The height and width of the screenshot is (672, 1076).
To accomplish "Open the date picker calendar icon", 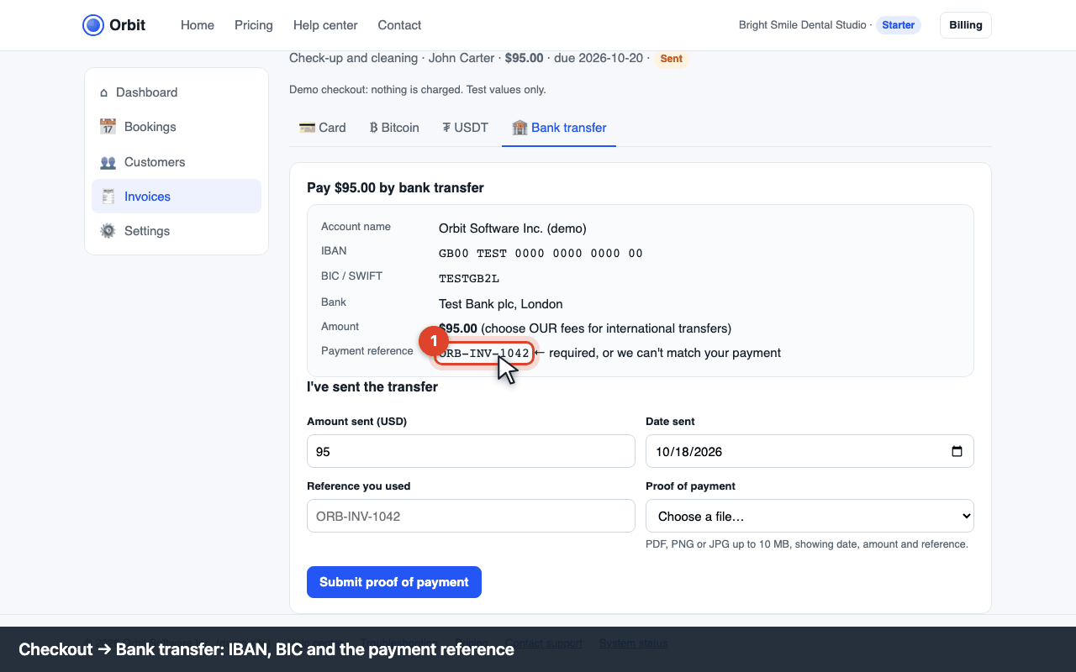I will pos(957,451).
